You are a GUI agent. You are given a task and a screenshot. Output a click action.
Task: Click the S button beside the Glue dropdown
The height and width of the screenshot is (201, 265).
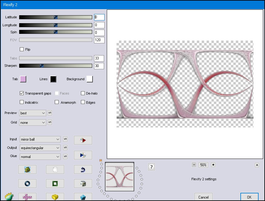(x=65, y=156)
